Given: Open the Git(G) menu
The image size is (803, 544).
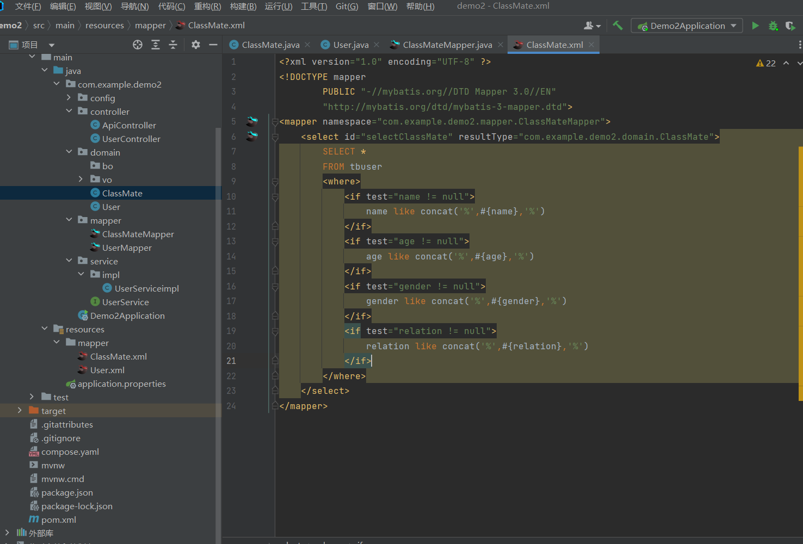Looking at the screenshot, I should point(347,6).
